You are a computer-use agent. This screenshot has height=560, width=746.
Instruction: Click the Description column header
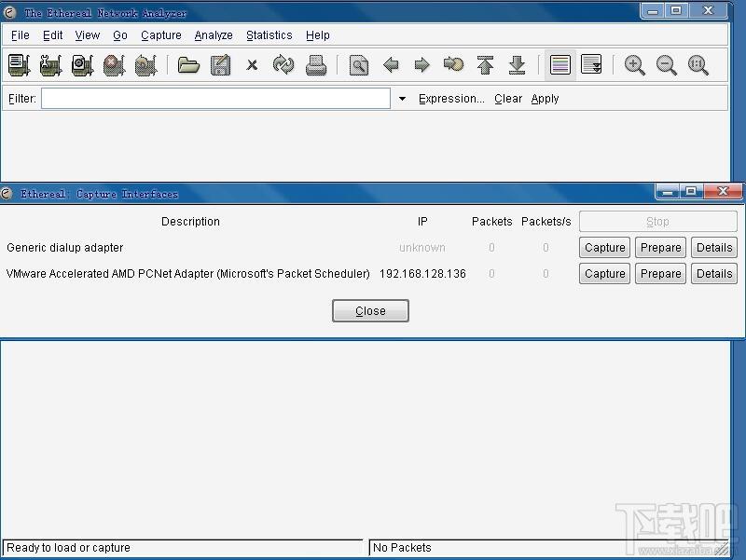[190, 222]
